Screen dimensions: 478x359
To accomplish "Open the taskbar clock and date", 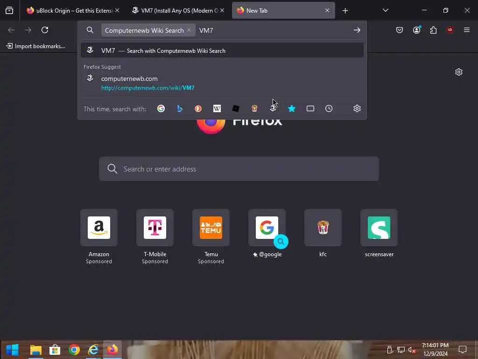I will (436, 350).
